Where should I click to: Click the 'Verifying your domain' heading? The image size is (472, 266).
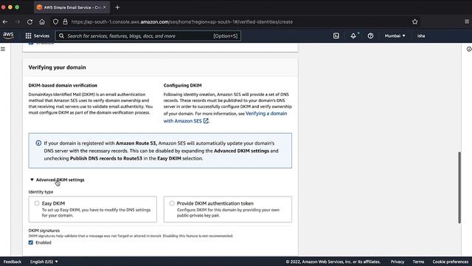click(58, 67)
